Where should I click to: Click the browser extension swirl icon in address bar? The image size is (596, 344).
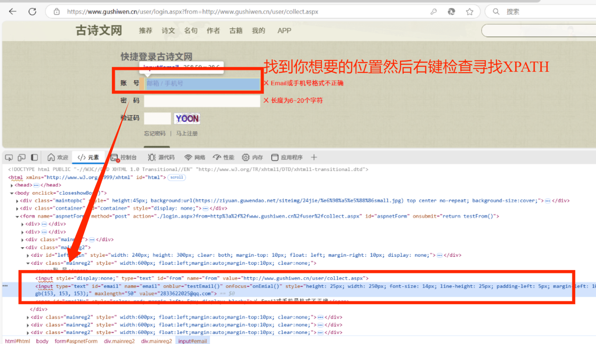point(451,12)
